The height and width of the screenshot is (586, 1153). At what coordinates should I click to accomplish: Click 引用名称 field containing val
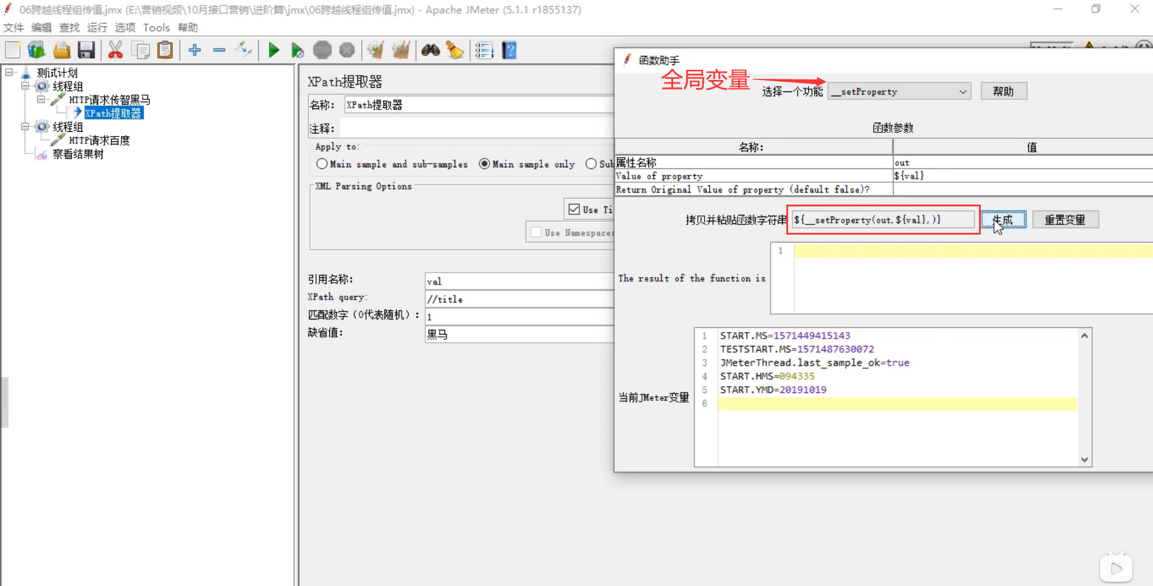(x=519, y=281)
